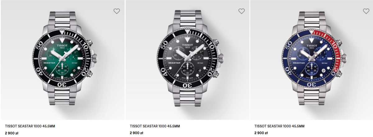The height and width of the screenshot is (137, 373).
Task: Open the blue and red bezel watch image
Action: click(x=312, y=59)
